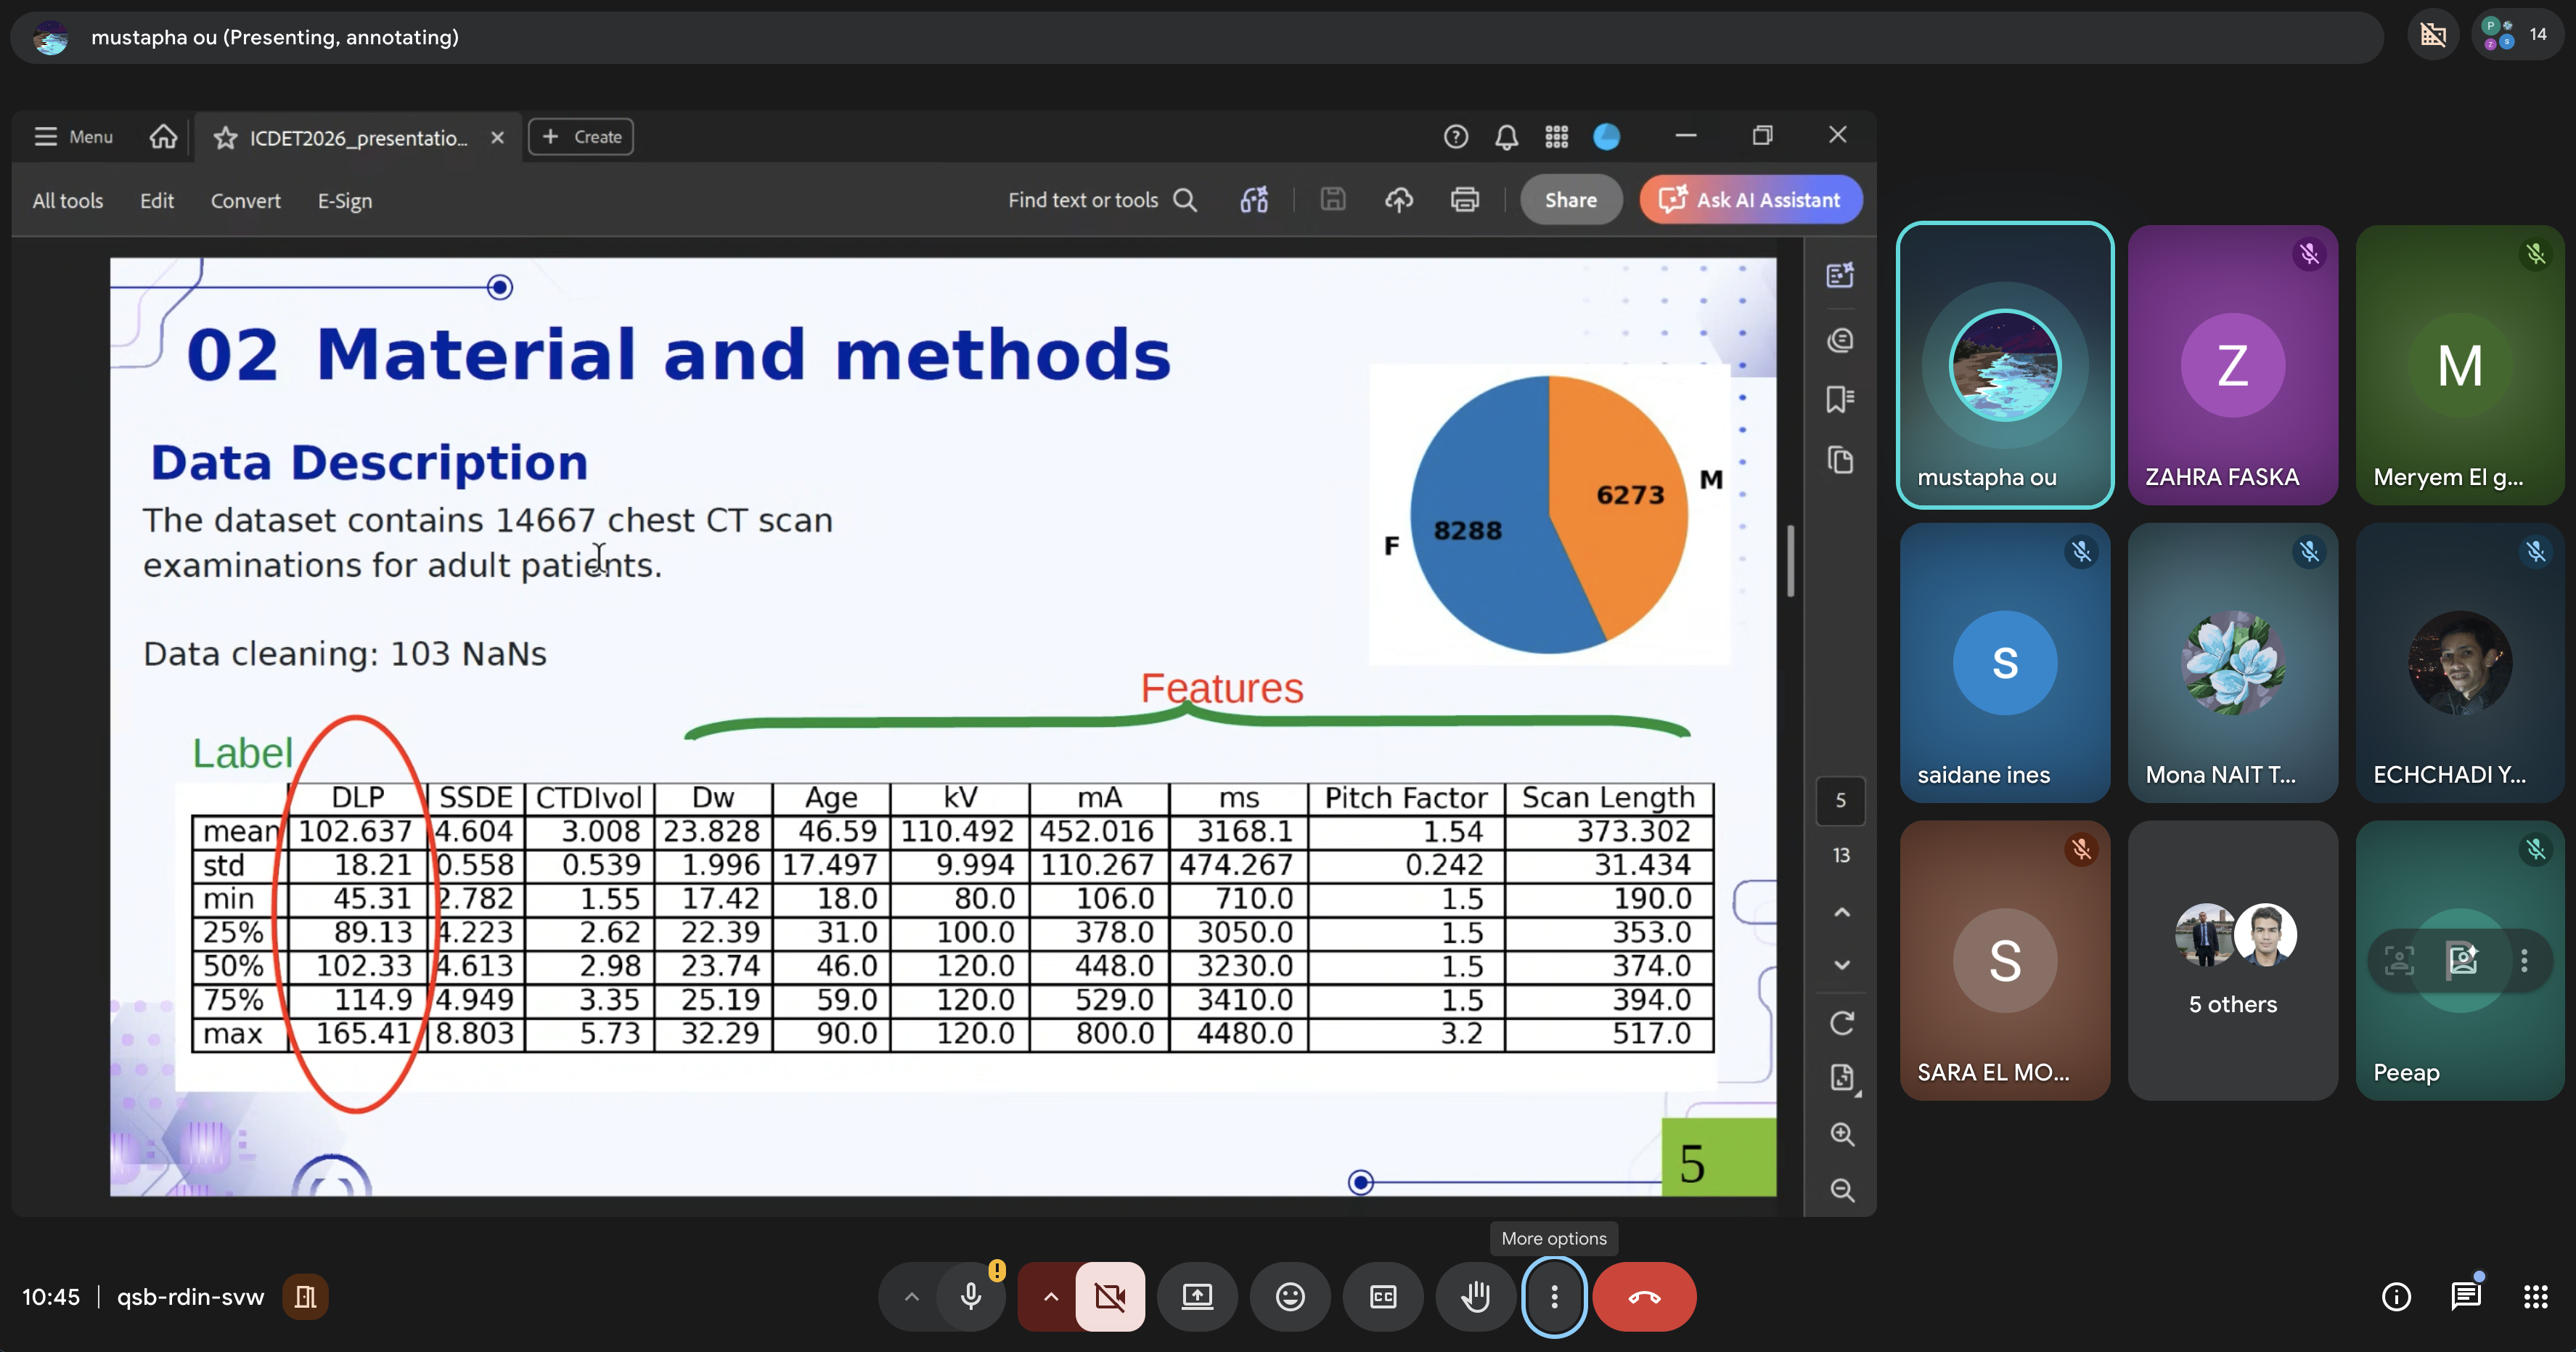
Task: Raise your hand
Action: (x=1475, y=1297)
